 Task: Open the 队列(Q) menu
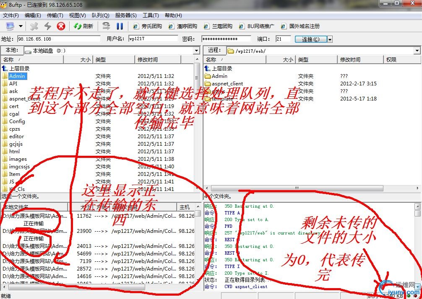(x=100, y=15)
